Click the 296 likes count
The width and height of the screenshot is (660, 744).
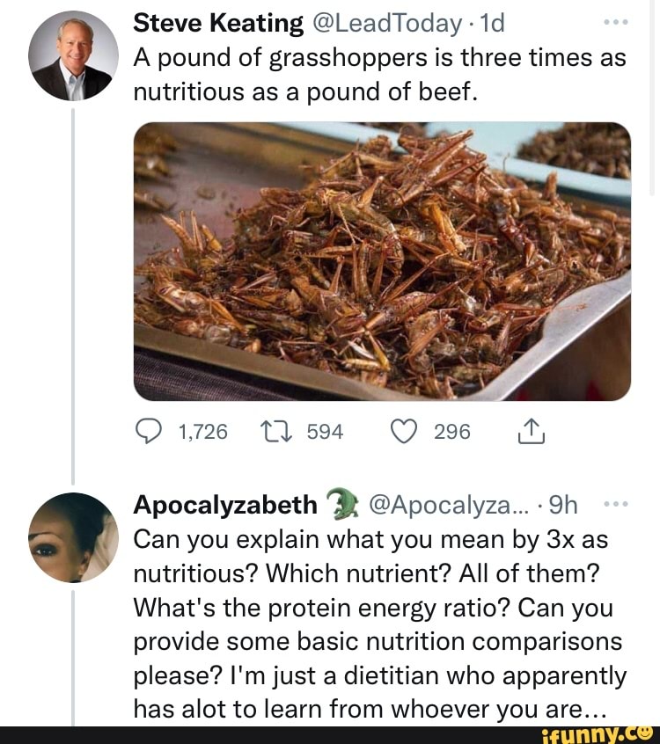click(452, 432)
